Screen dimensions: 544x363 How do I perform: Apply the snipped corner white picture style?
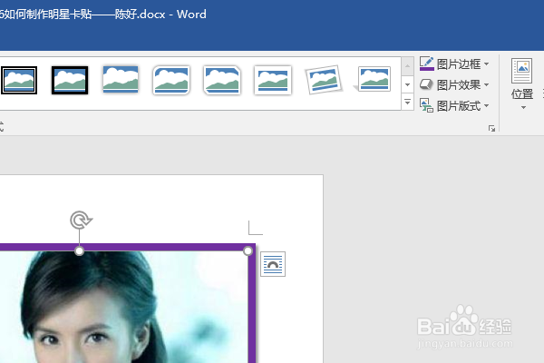click(222, 80)
